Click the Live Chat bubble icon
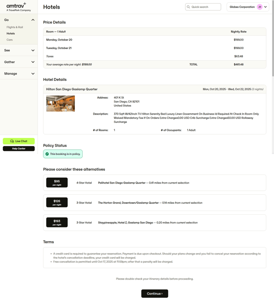274x302 pixels. click(x=12, y=141)
